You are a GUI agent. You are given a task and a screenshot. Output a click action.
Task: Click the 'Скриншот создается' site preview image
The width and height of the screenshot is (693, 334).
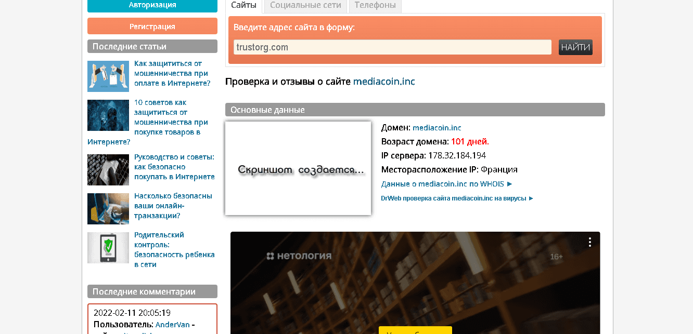298,168
